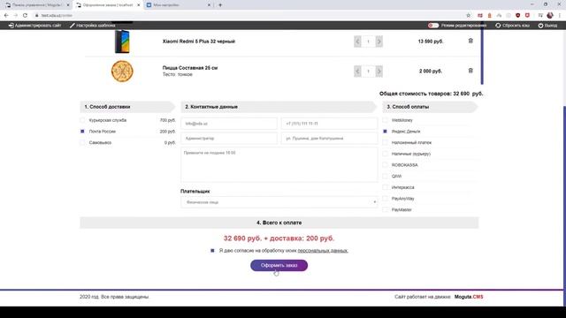Click the red shield extension icon
Image resolution: width=566 pixels, height=318 pixels.
coord(517,16)
